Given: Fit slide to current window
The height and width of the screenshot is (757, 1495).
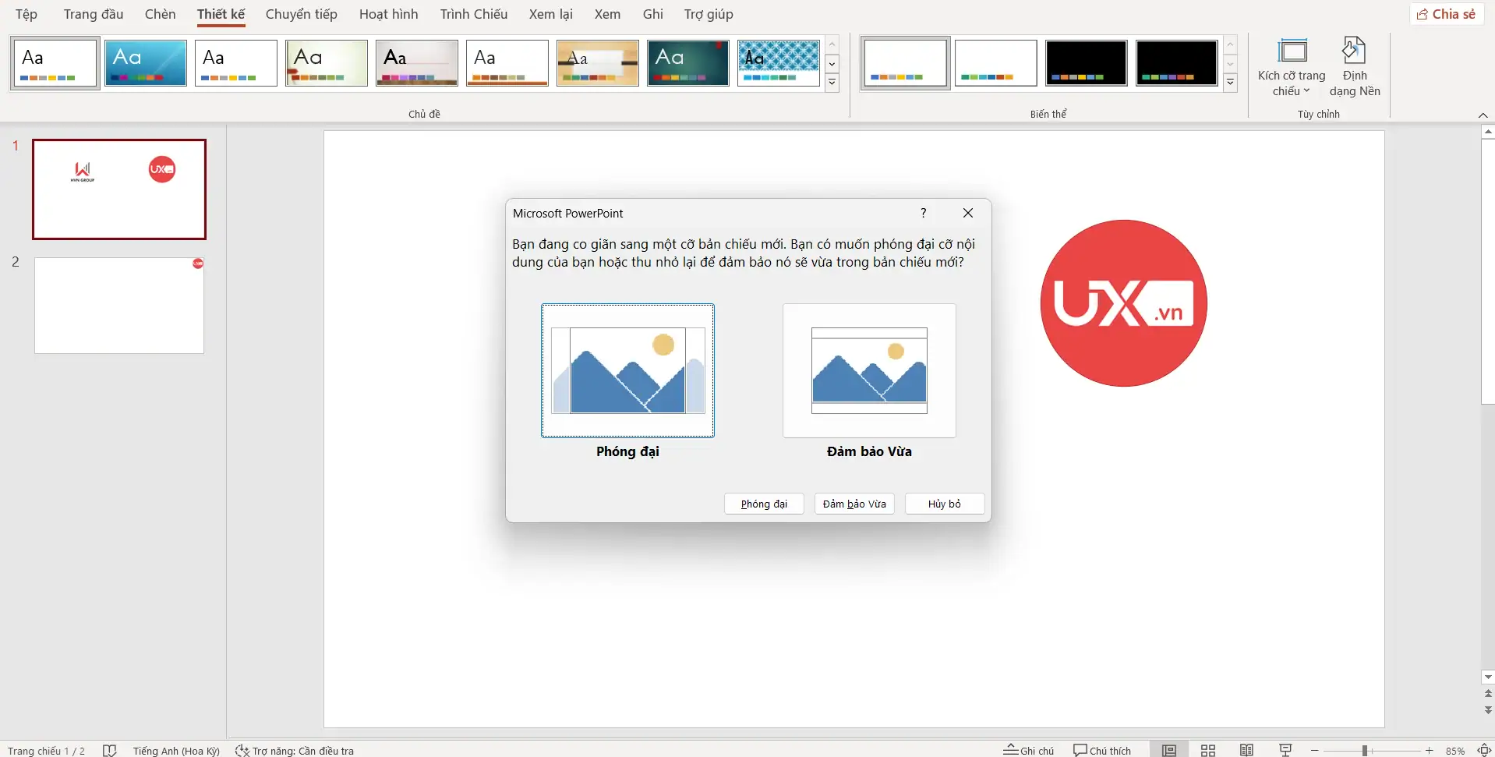Looking at the screenshot, I should [1484, 750].
